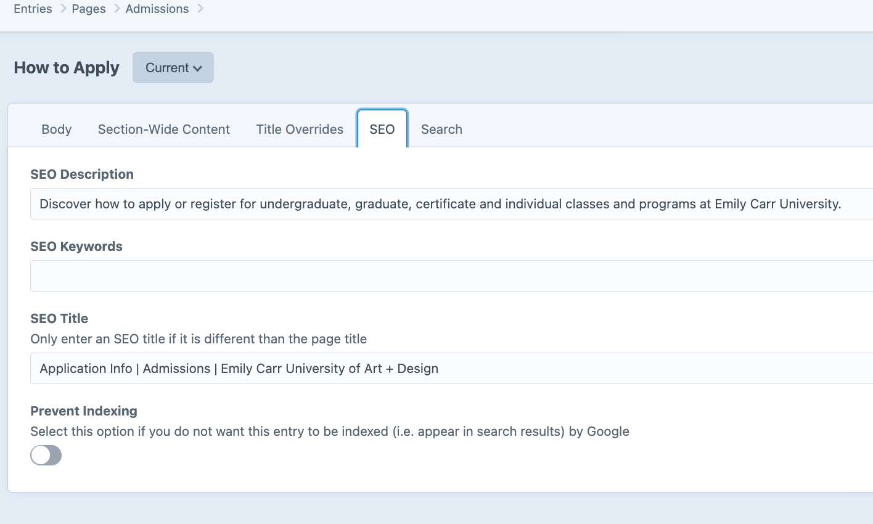Screen dimensions: 873x524
Task: Click into the SEO Description field
Action: coord(451,204)
